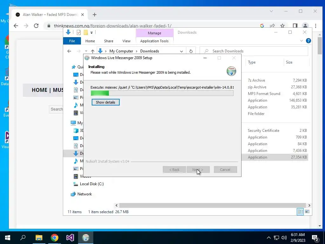Image resolution: width=325 pixels, height=244 pixels.
Task: Click Explorer Help question mark icon
Action: pyautogui.click(x=308, y=41)
